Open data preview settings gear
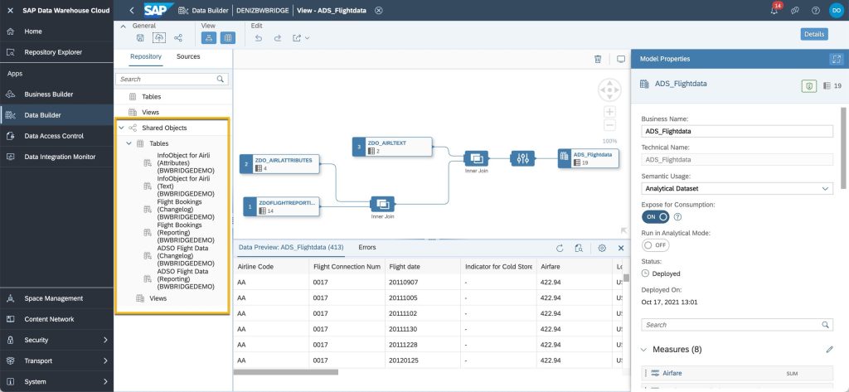This screenshot has height=392, width=849. click(602, 248)
